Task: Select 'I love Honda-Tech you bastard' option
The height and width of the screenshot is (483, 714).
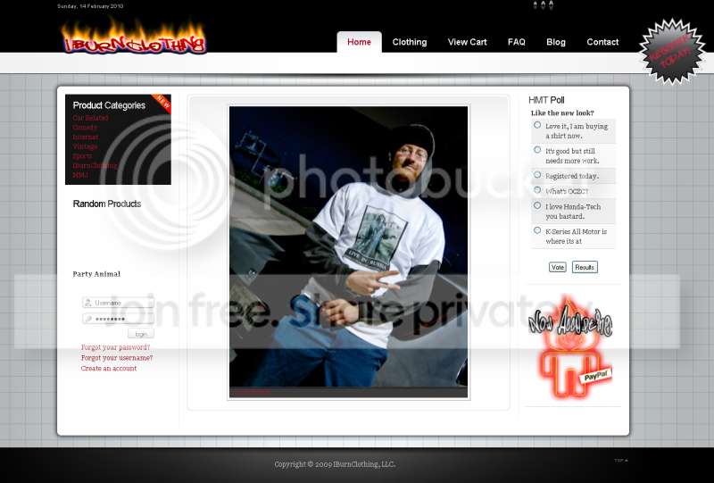Action: [x=537, y=205]
